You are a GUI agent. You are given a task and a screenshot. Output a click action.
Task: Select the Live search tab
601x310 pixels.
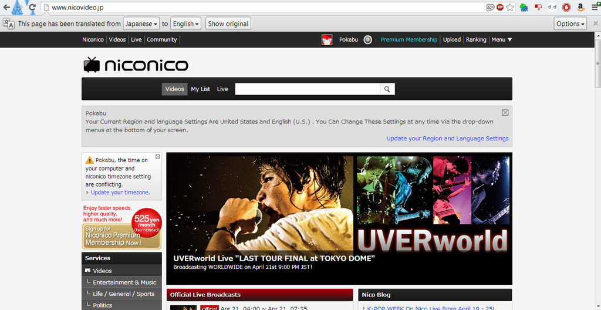click(x=222, y=89)
